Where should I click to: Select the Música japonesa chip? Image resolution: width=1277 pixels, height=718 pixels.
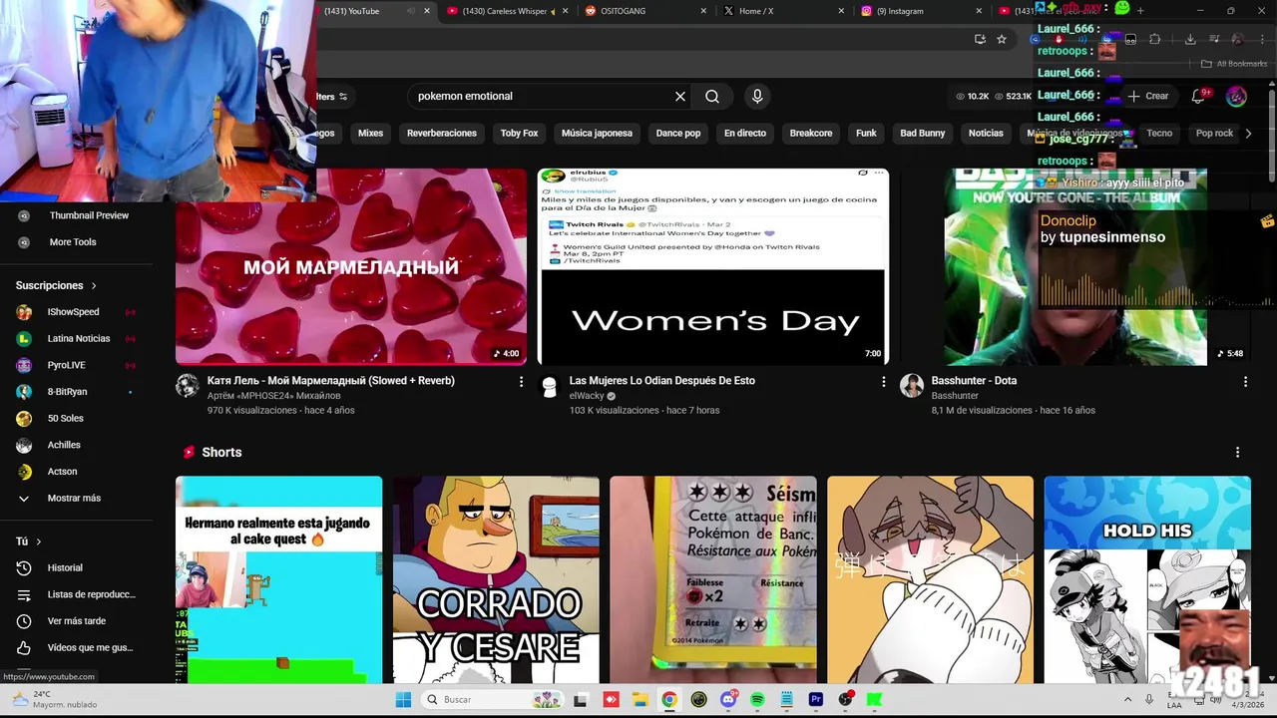pyautogui.click(x=597, y=133)
